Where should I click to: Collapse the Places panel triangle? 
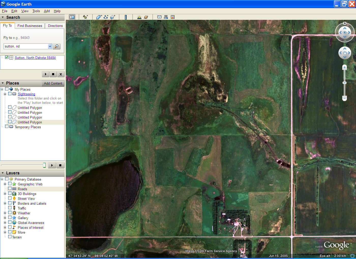tap(3, 83)
